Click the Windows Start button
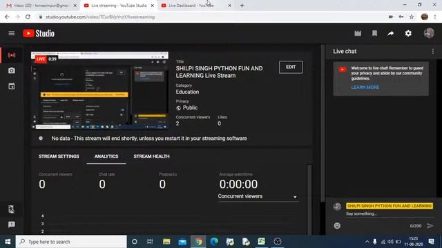The width and height of the screenshot is (442, 248). pos(8,242)
